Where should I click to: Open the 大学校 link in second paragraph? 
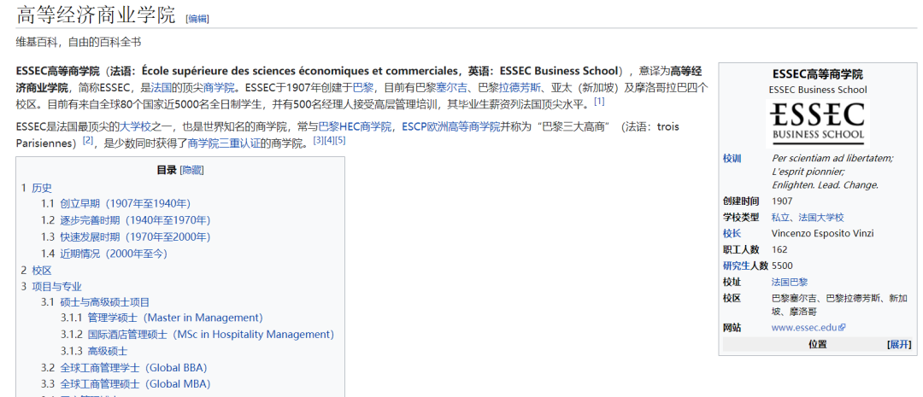(135, 126)
